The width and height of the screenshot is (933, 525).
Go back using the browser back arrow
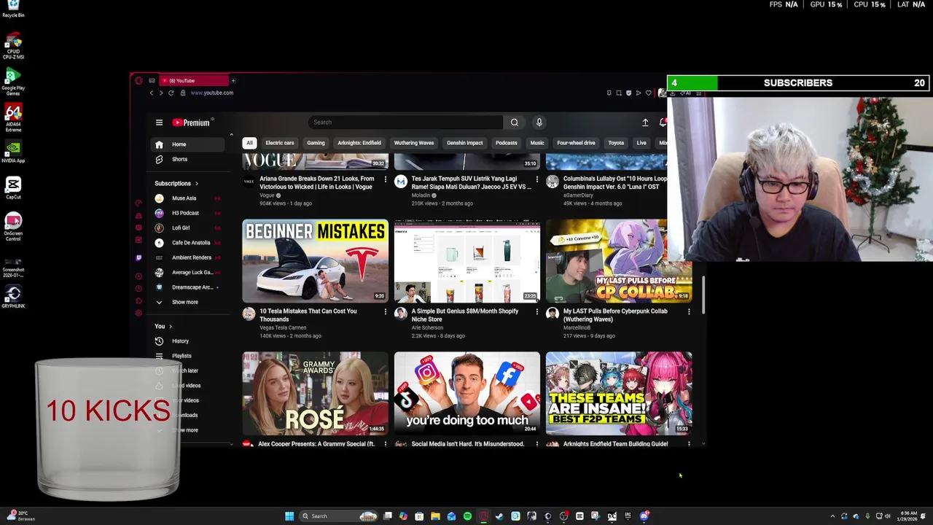coord(152,93)
